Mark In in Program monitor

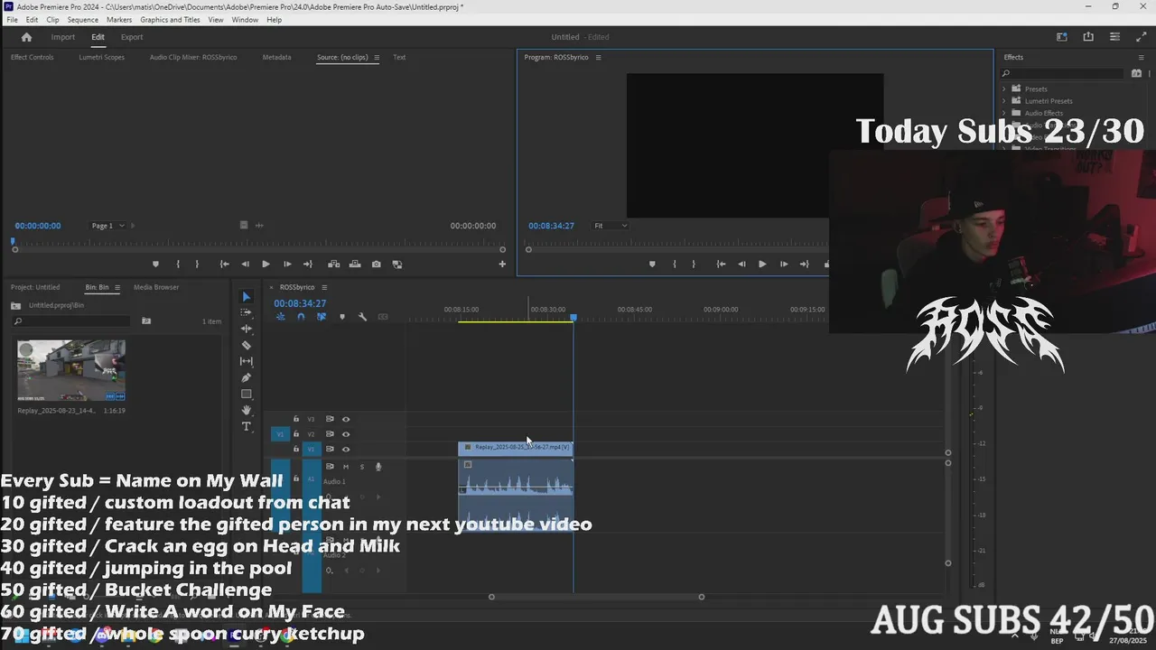coord(675,265)
